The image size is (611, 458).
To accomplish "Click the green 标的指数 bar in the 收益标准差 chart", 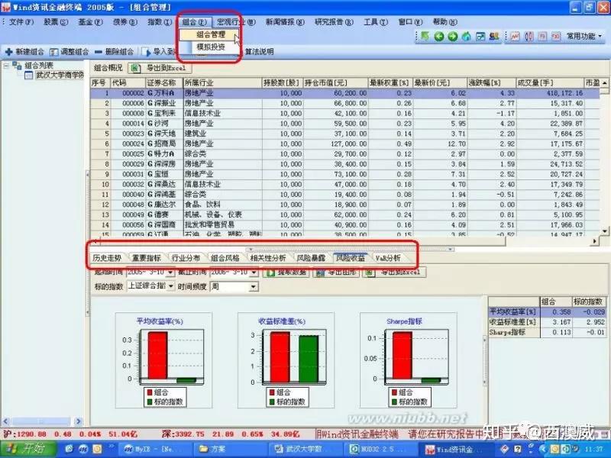I will pyautogui.click(x=309, y=359).
